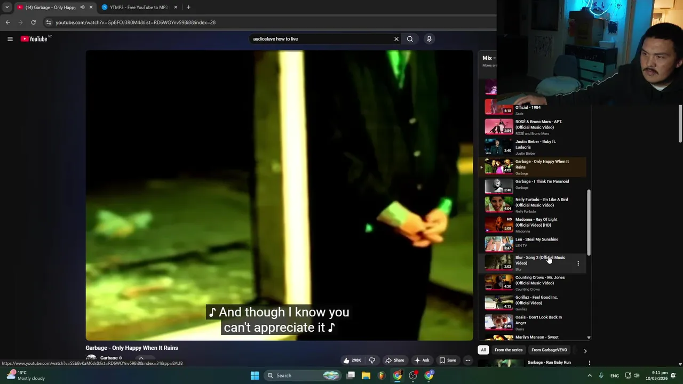Select the From the series chip

509,350
